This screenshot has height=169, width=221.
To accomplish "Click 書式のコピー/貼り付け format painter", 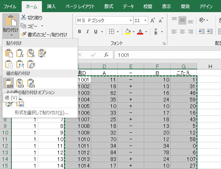I will pyautogui.click(x=44, y=35).
